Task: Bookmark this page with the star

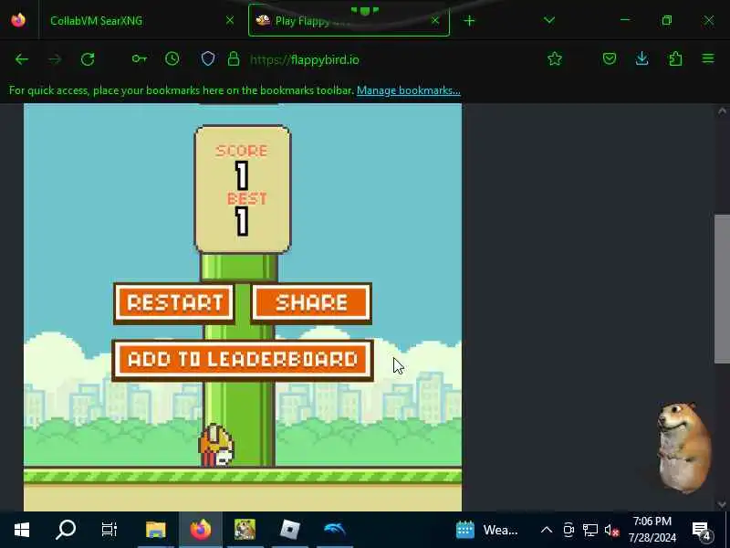Action: [555, 58]
